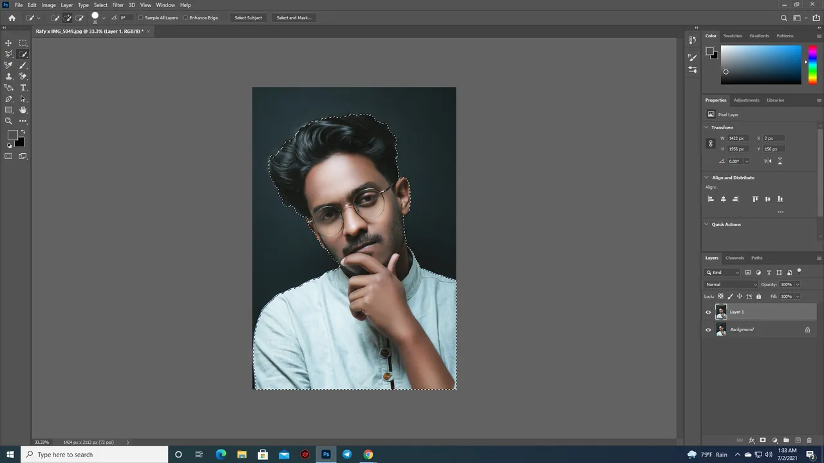This screenshot has height=463, width=824.
Task: Open the History panel icon
Action: (693, 40)
